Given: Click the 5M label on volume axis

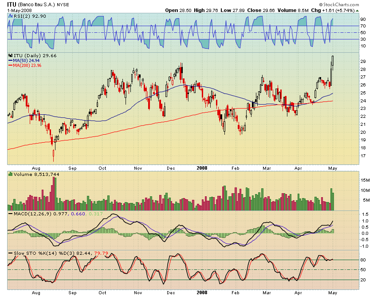Looking at the screenshot, I should (x=366, y=200).
